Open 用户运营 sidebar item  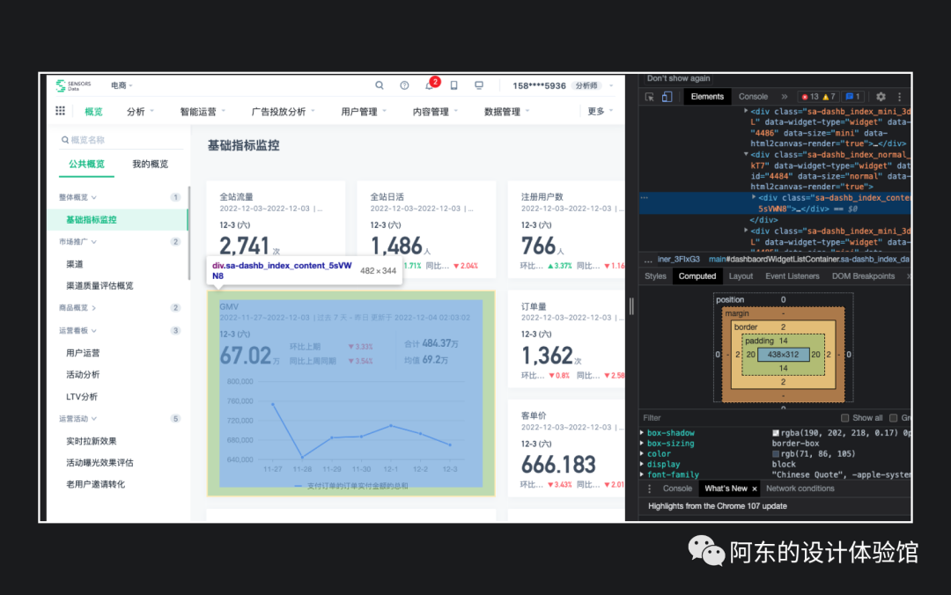83,353
